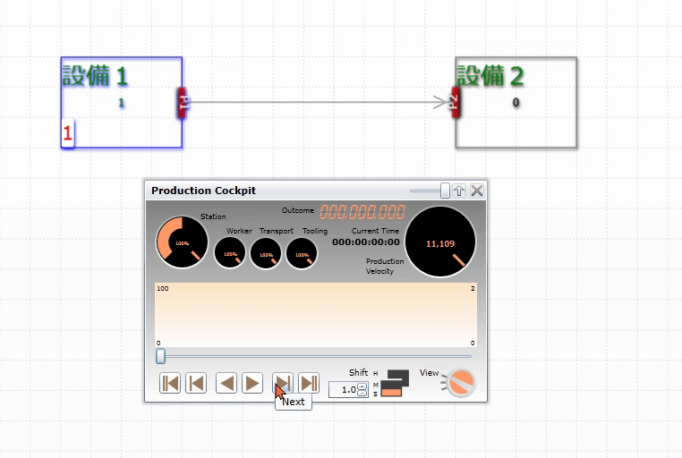Turn the View dial knob
This screenshot has width=682, height=458.
point(461,383)
